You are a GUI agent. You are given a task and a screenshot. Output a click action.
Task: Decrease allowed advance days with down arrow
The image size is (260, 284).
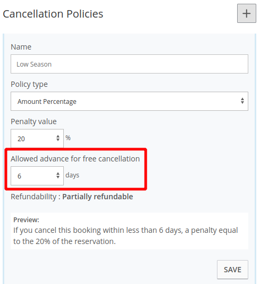tap(58, 177)
